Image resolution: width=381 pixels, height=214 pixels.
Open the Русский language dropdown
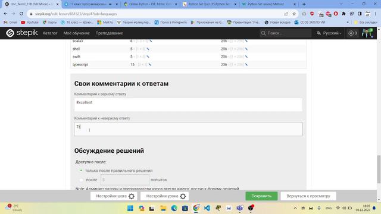click(x=329, y=33)
